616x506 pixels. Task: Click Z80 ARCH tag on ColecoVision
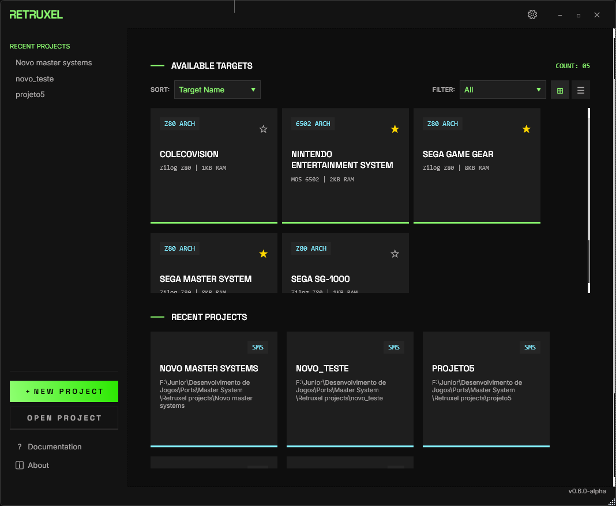179,124
